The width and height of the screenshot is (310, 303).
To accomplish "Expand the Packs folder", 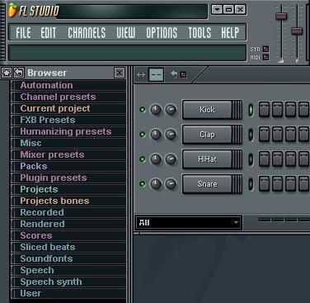I will (68, 166).
